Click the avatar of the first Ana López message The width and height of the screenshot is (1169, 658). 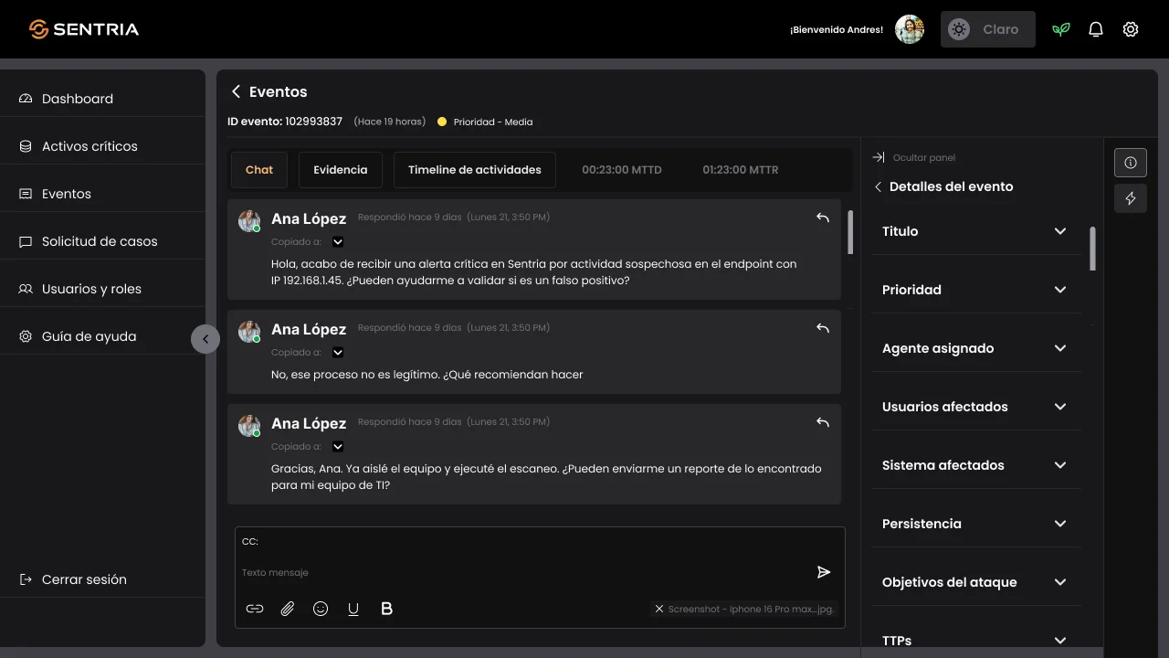[x=249, y=220]
